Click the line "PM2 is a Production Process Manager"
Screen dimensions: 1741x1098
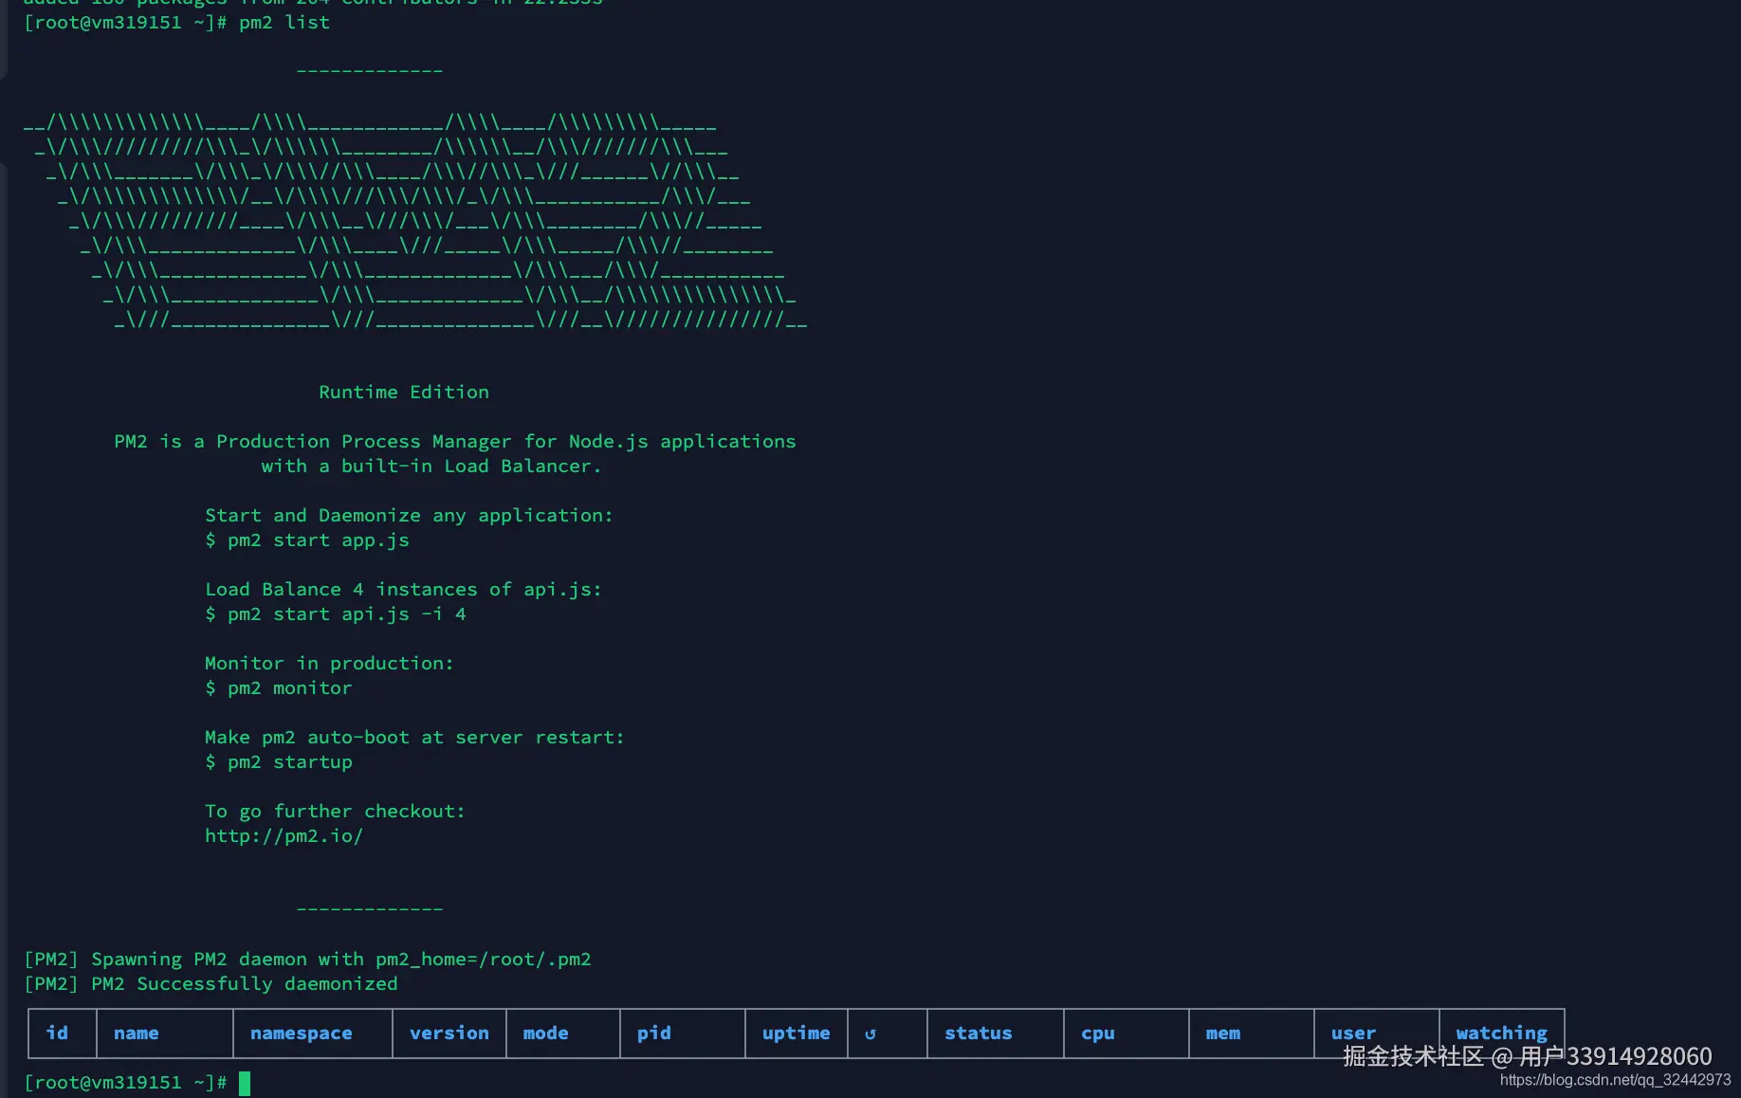(455, 441)
